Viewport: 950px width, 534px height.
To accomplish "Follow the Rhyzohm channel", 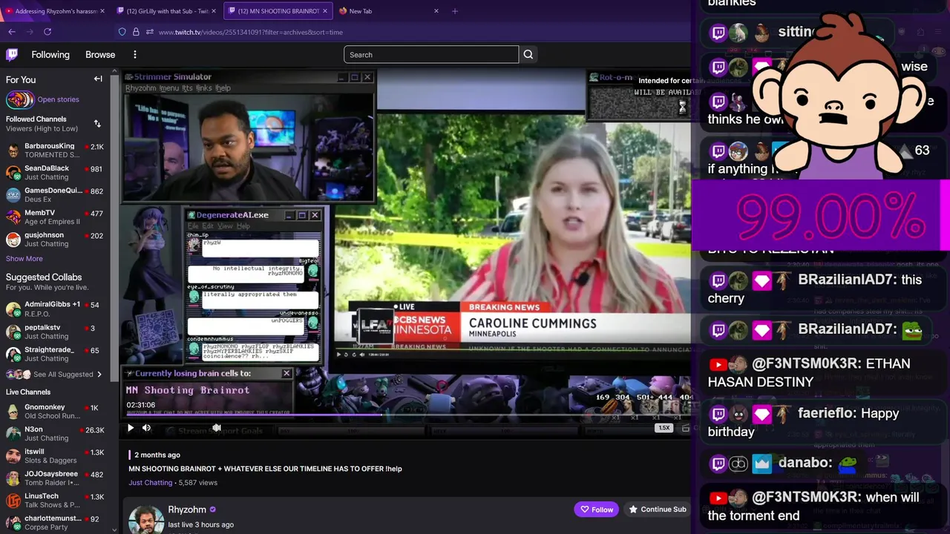I will (x=596, y=510).
